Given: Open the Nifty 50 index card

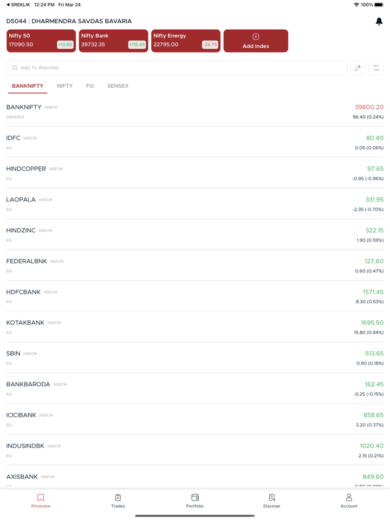Looking at the screenshot, I should click(x=41, y=41).
